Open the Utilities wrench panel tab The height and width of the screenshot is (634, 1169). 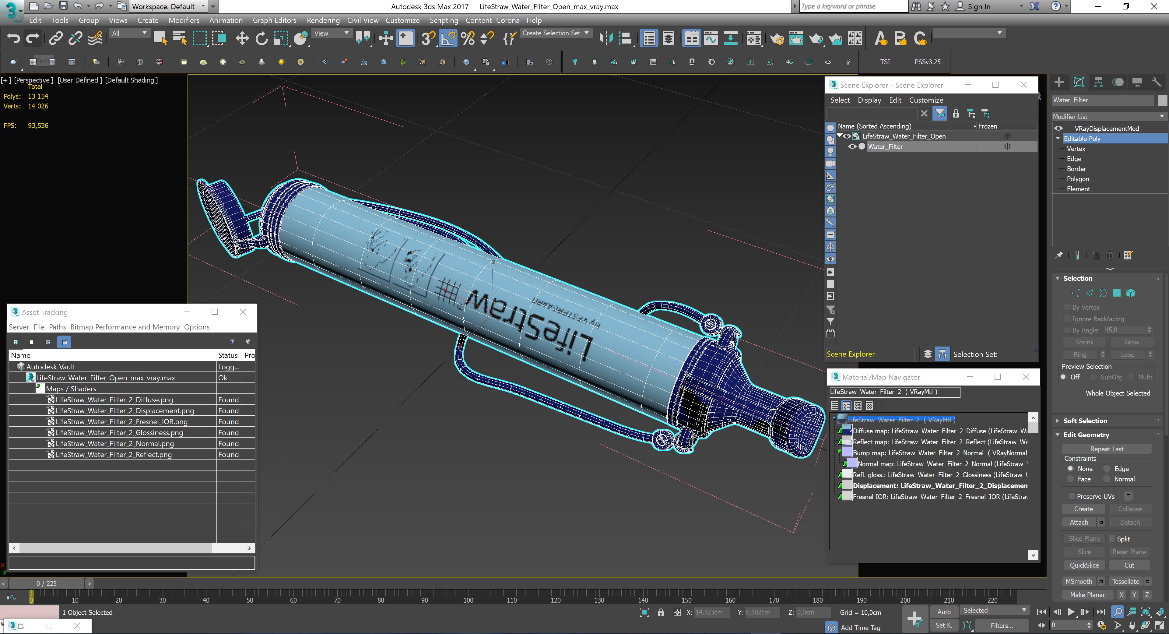coord(1156,82)
